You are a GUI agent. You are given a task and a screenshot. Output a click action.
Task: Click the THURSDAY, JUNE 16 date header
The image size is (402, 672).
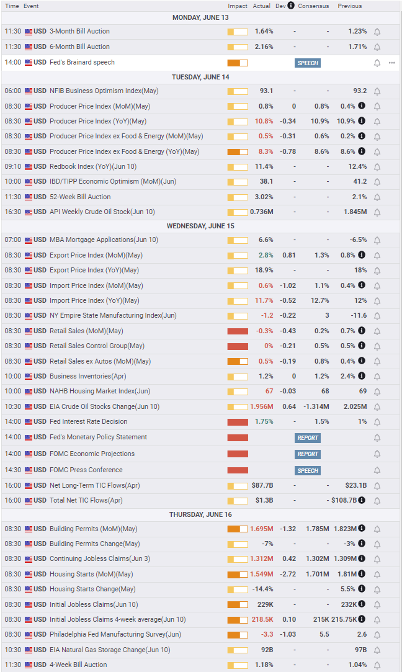[x=200, y=514]
